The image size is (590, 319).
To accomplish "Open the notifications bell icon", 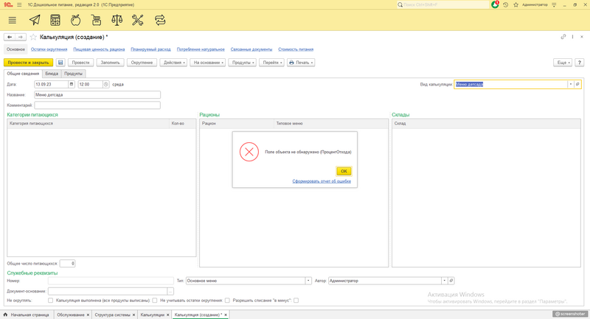I will tap(495, 4).
